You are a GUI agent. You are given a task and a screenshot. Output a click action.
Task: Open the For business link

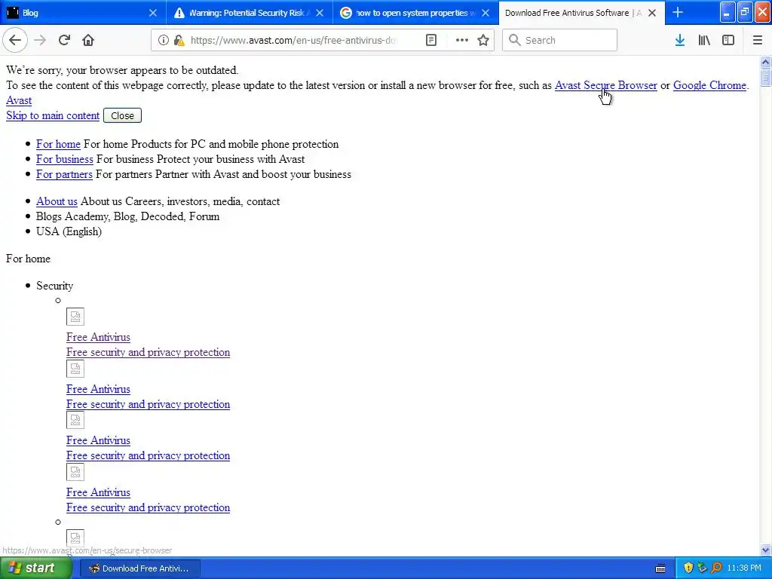pyautogui.click(x=65, y=159)
